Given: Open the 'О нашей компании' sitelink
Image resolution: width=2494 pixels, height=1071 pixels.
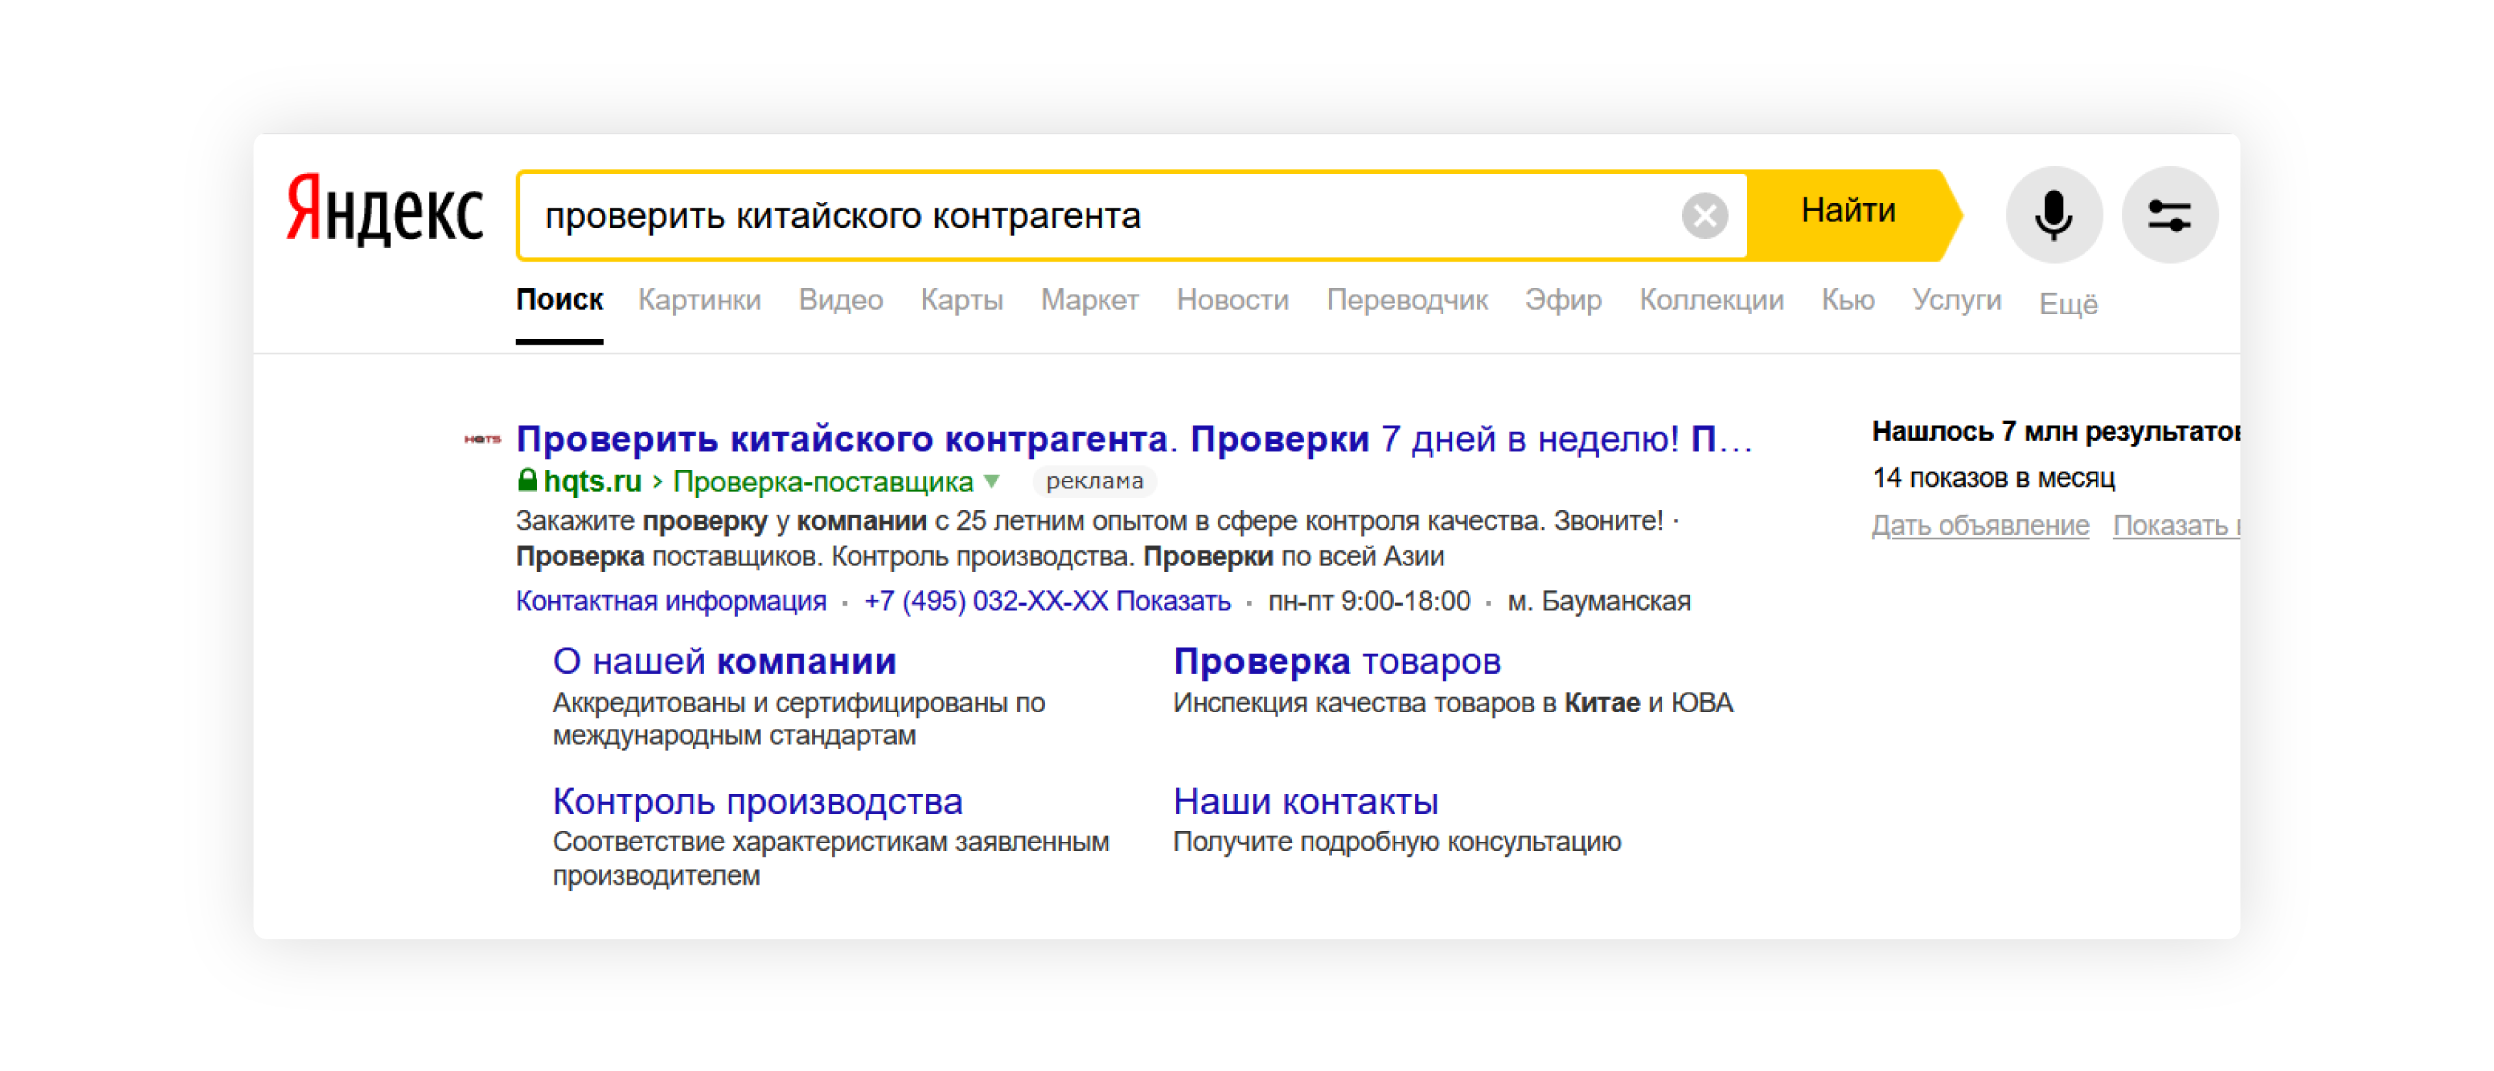Looking at the screenshot, I should coord(724,662).
